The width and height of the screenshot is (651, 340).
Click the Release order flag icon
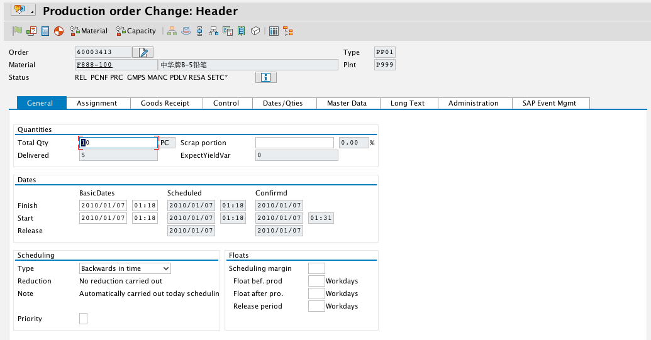click(18, 31)
